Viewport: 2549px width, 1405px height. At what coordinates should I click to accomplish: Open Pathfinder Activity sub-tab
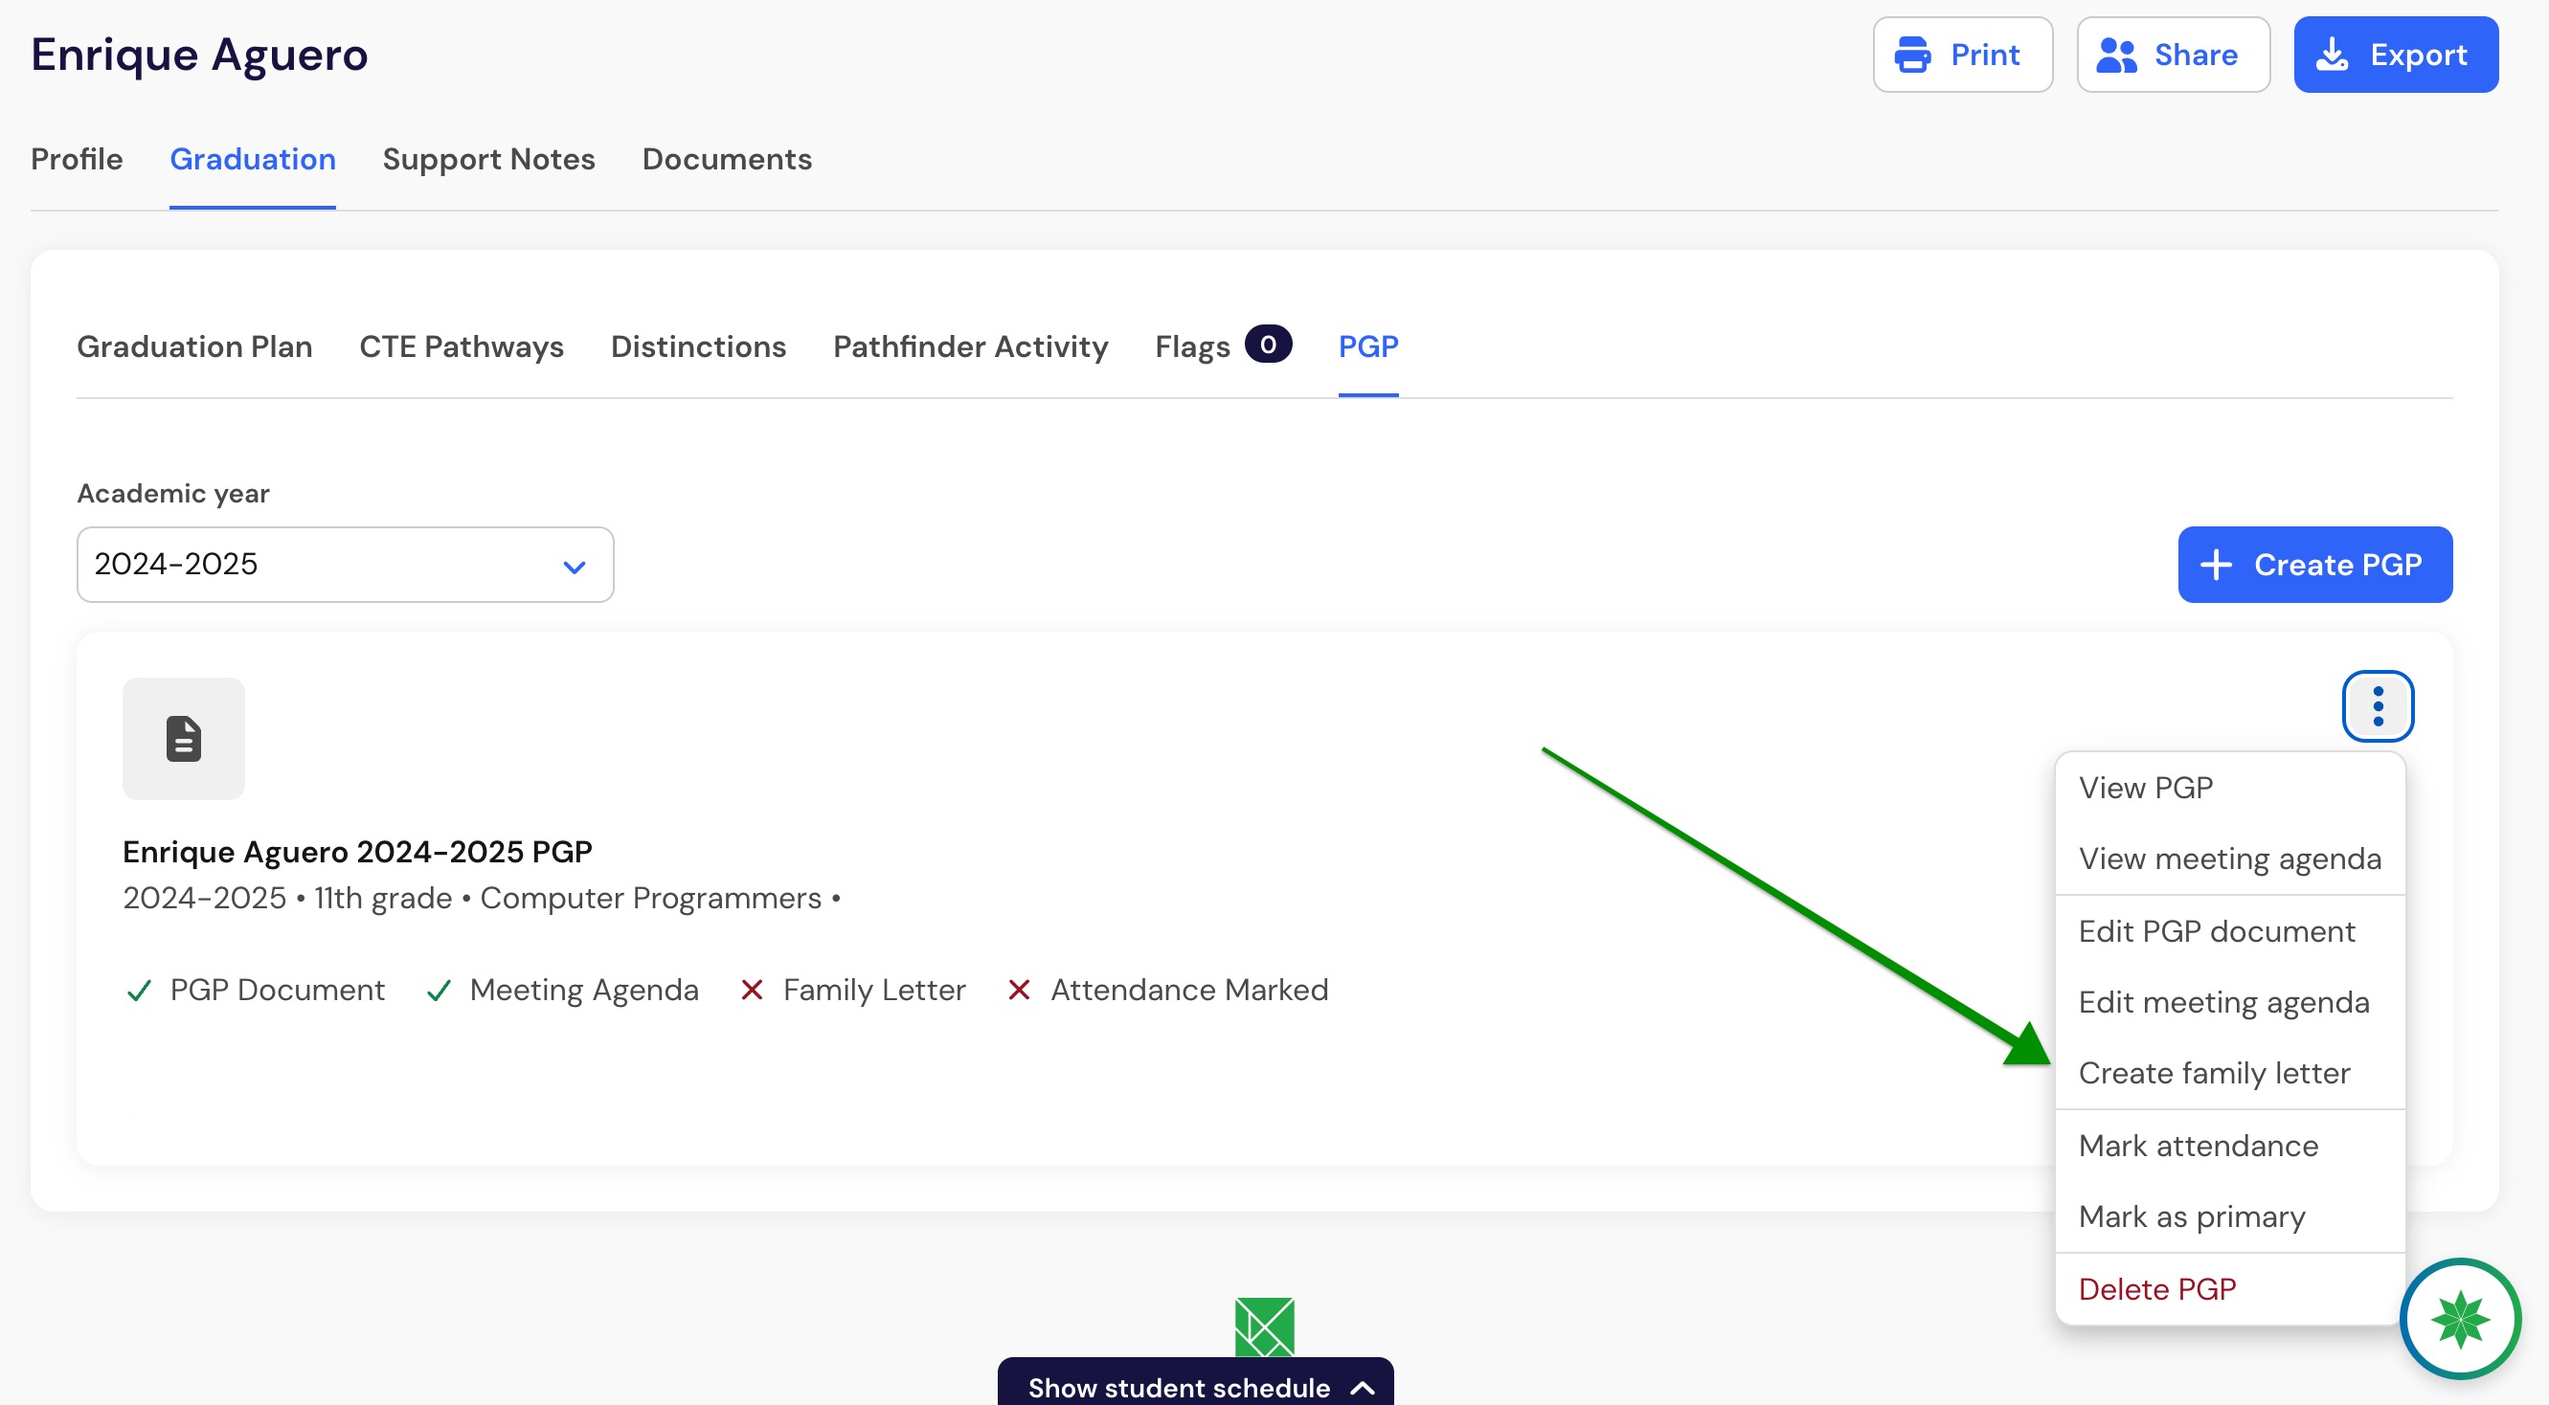(970, 347)
